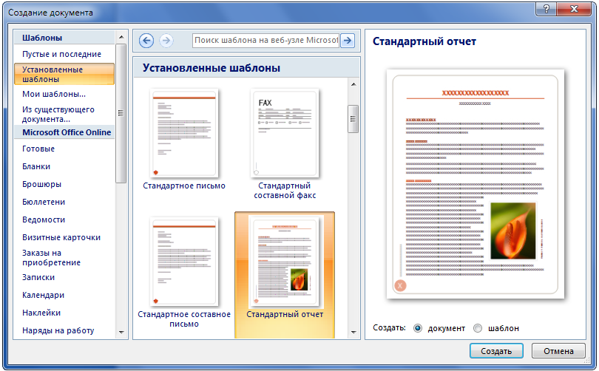Image resolution: width=599 pixels, height=371 pixels.
Task: Open Мои шаблоны... category
Action: coord(54,94)
